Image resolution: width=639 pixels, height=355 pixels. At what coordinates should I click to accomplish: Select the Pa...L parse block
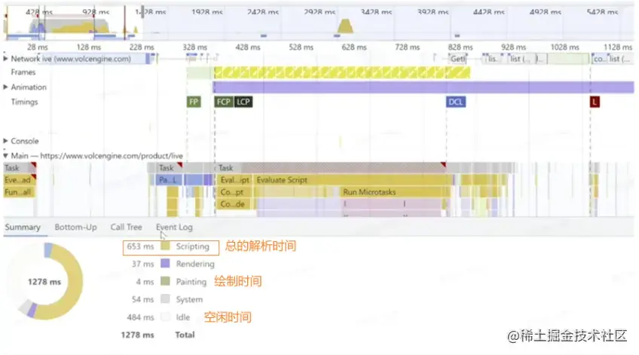(x=168, y=179)
